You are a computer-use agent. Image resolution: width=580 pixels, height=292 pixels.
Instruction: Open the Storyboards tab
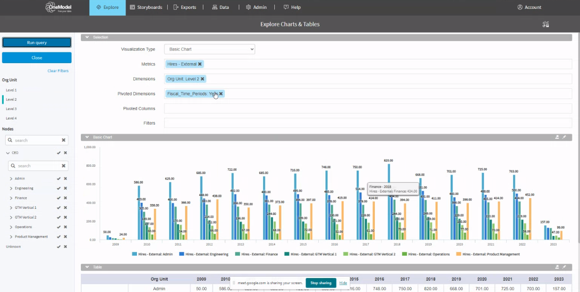click(x=146, y=7)
